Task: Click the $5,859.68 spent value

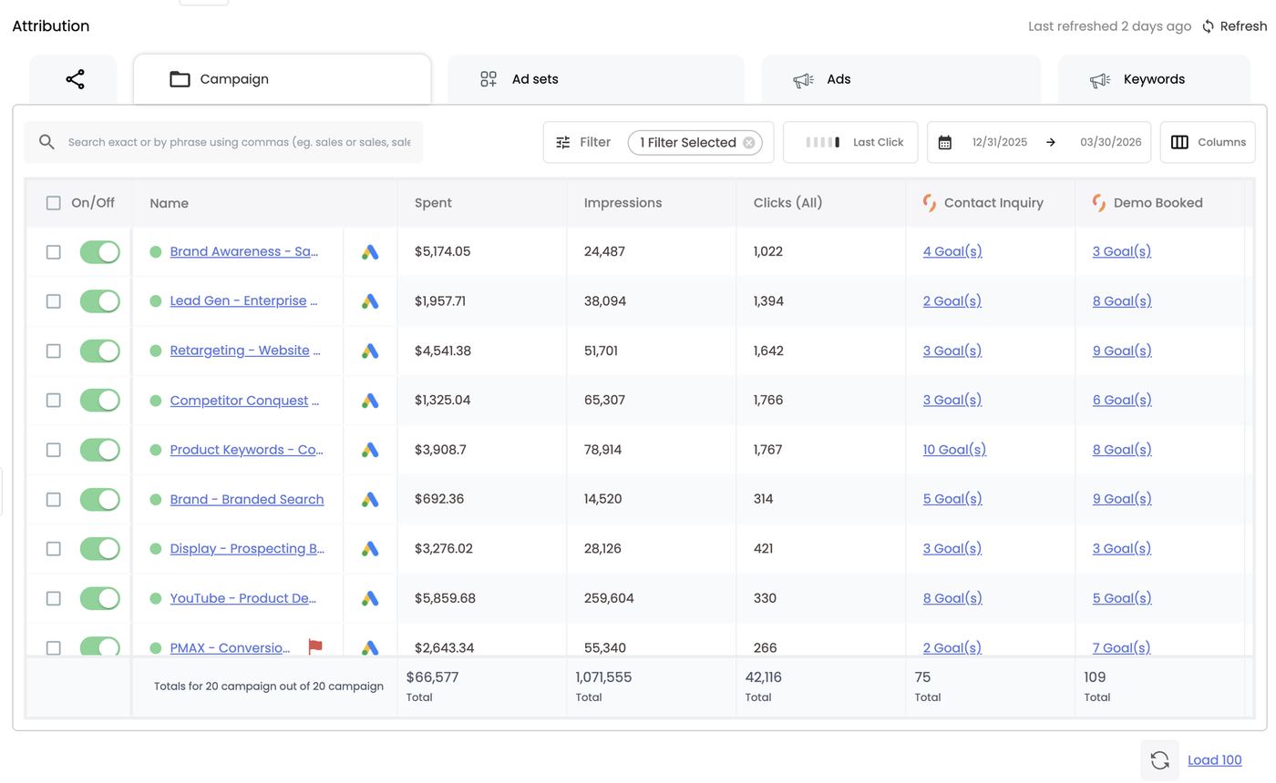Action: (x=445, y=598)
